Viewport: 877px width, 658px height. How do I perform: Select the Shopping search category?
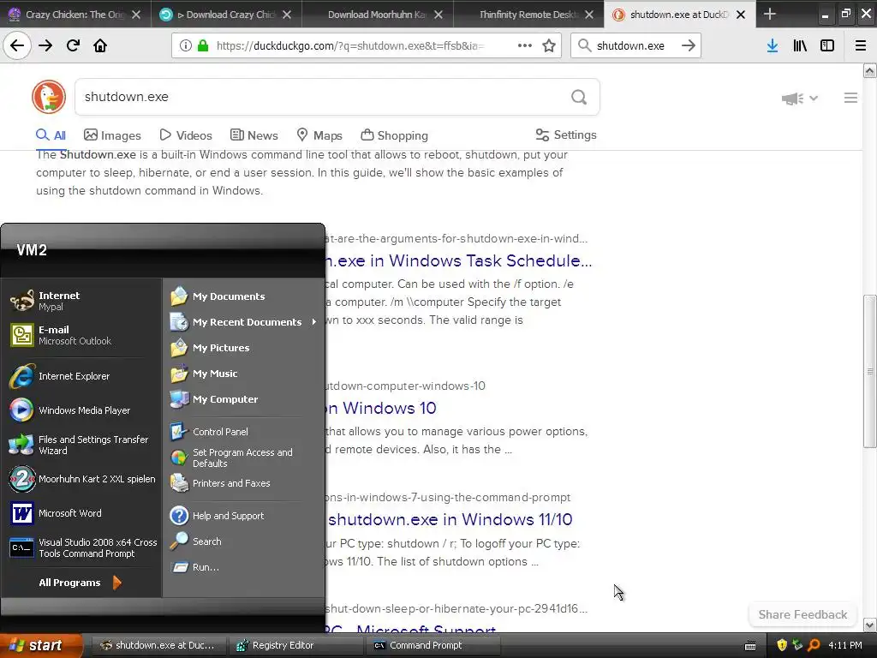click(394, 135)
